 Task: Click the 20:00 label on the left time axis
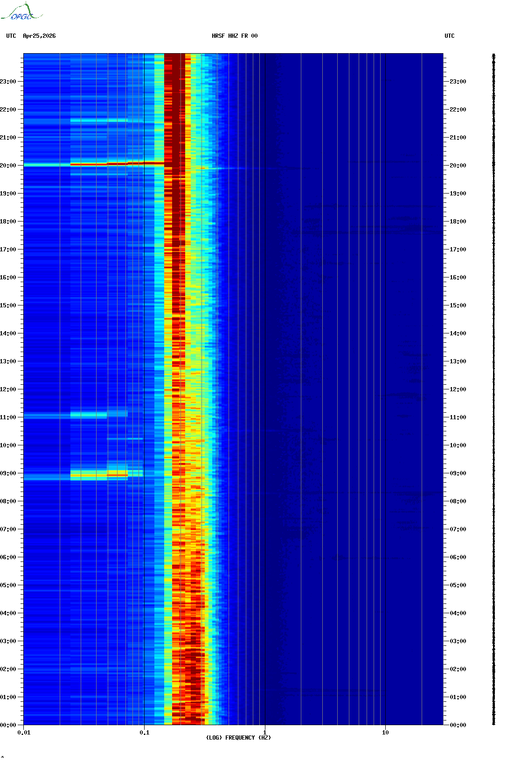click(8, 166)
